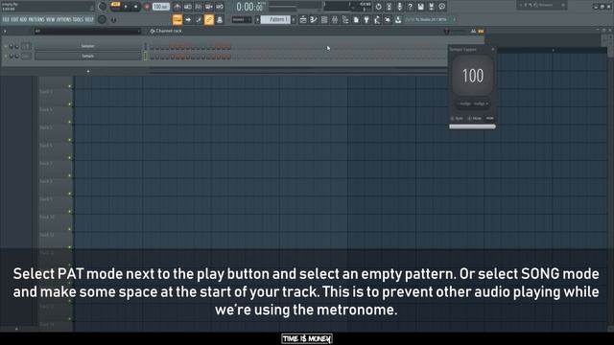Click the orange typing keyboard to piano icon
Viewport: 614px width, 345px height.
pos(177,19)
